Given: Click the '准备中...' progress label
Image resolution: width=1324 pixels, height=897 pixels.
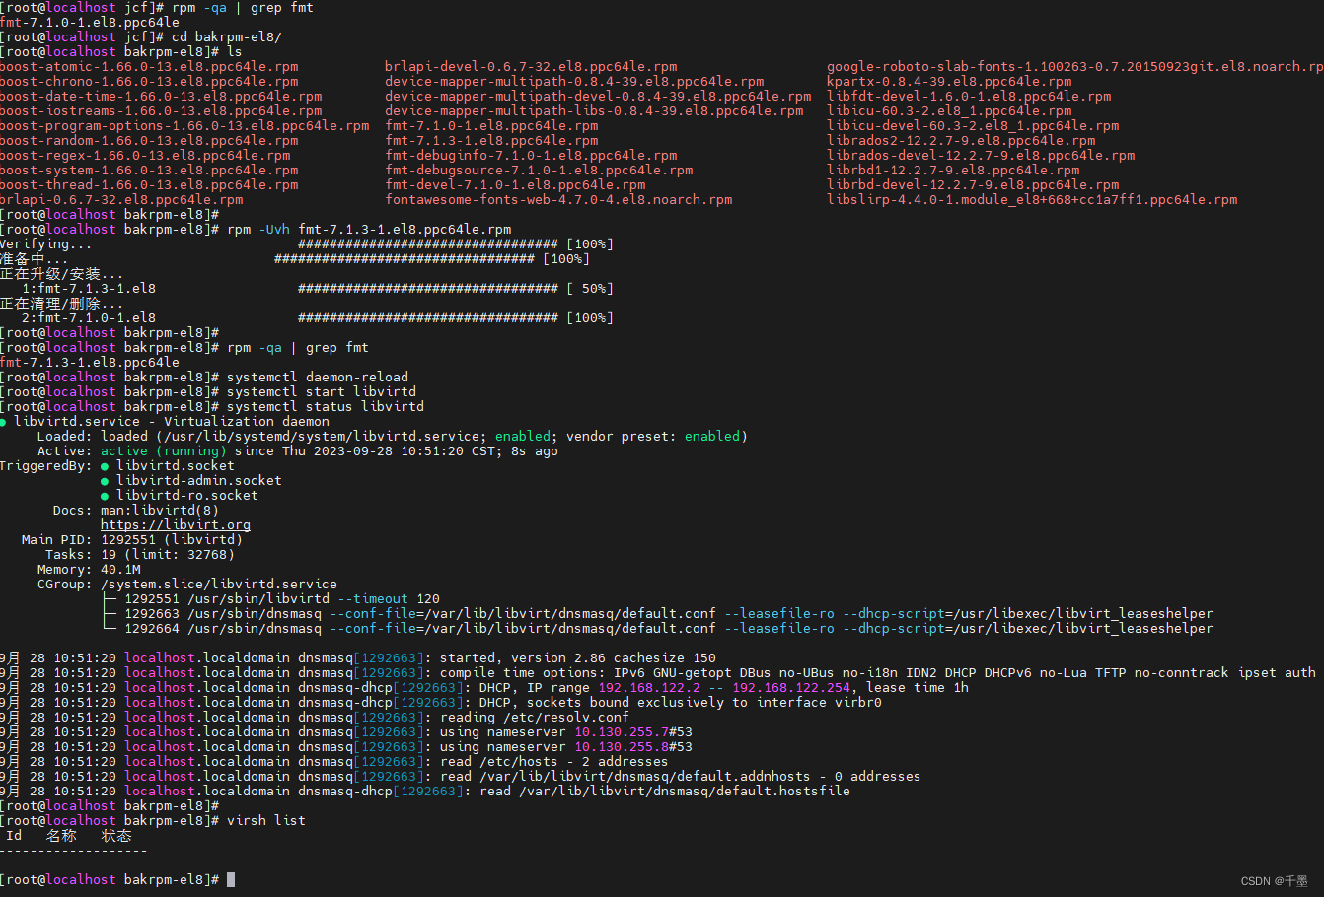Looking at the screenshot, I should point(34,259).
